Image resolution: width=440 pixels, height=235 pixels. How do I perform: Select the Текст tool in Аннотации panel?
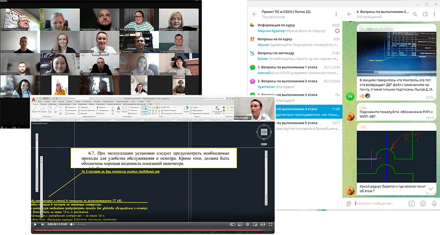(118, 109)
